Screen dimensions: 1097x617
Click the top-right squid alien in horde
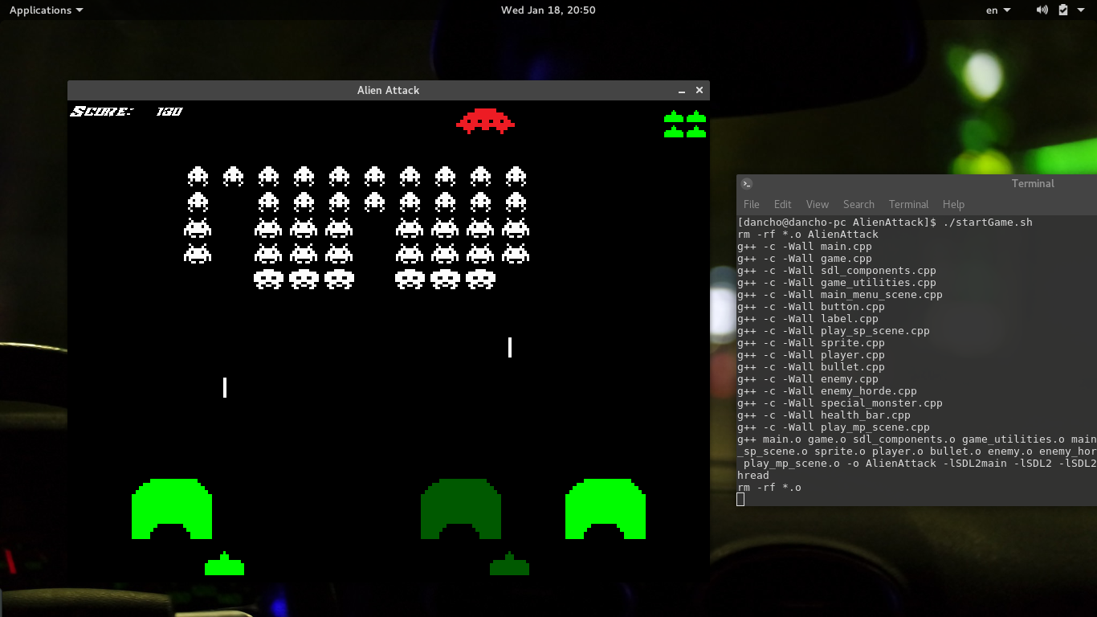(516, 176)
